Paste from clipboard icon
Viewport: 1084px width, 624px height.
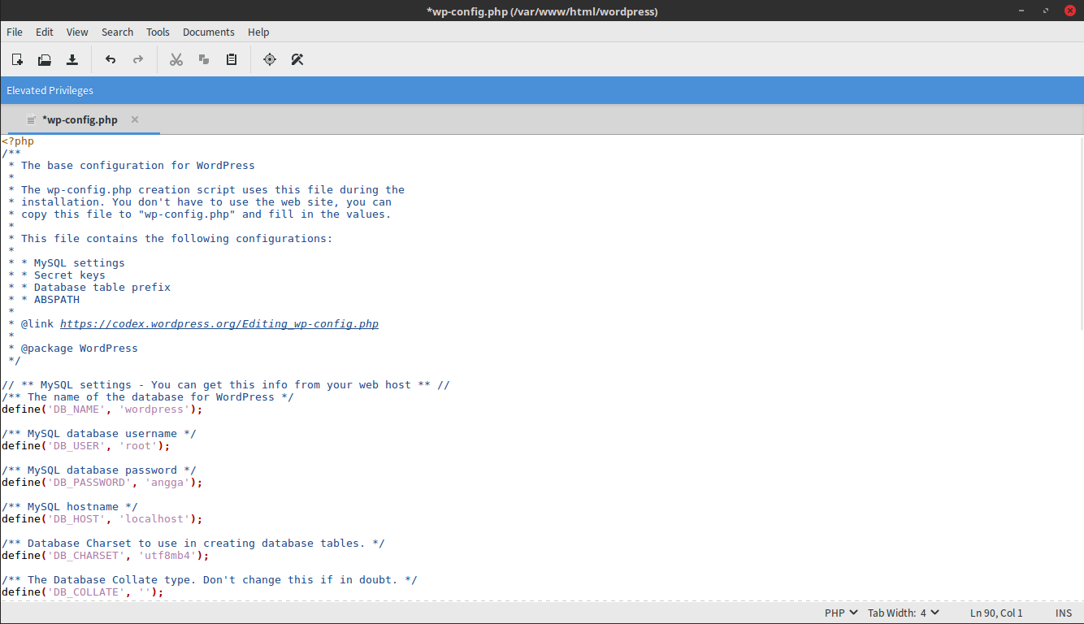232,59
